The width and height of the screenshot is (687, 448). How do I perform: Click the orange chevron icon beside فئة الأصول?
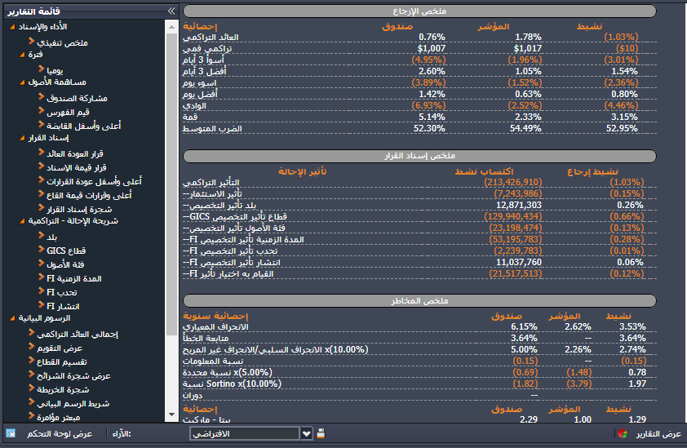coord(41,264)
